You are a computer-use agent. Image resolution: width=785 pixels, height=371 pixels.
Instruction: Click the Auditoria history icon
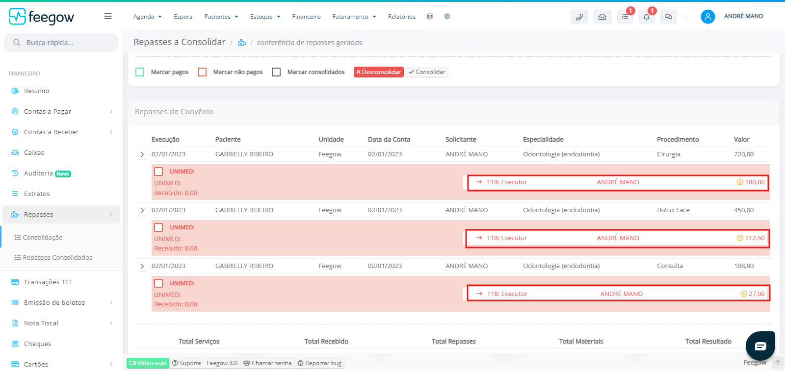tap(15, 173)
